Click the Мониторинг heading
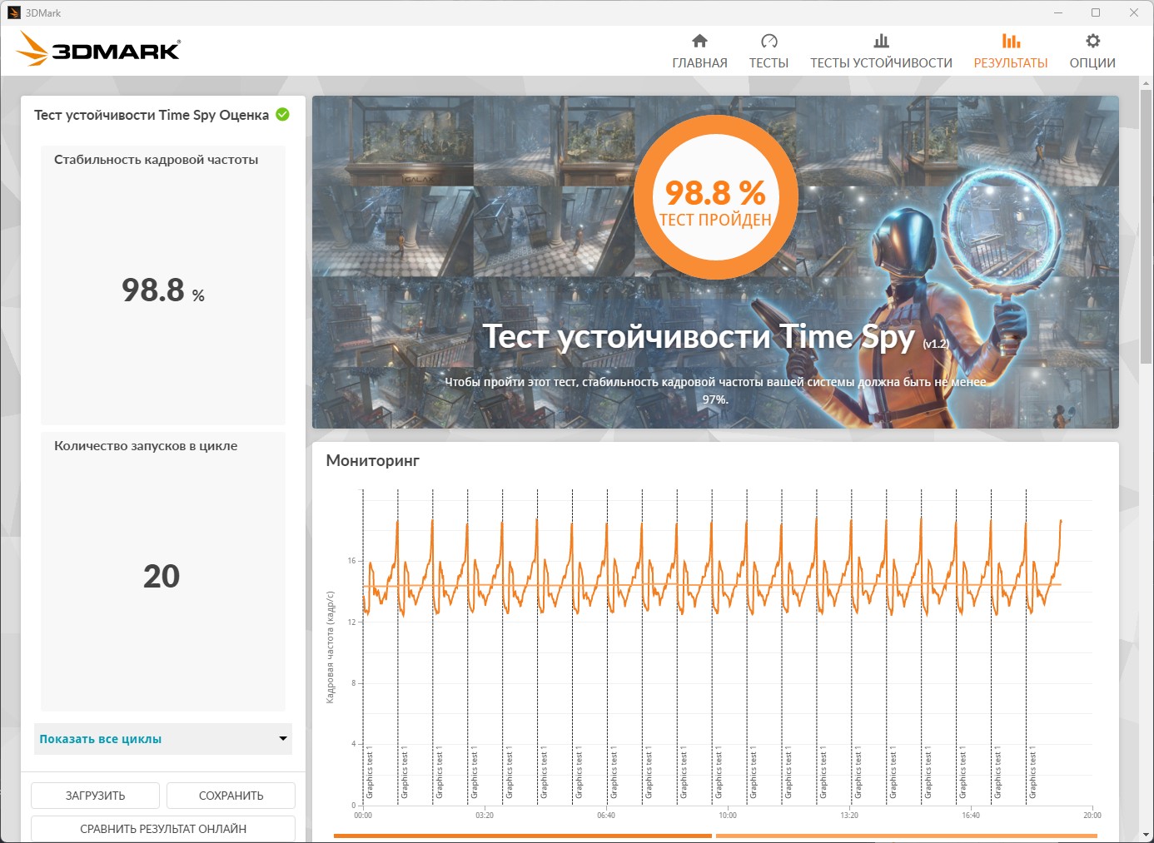The image size is (1154, 843). pyautogui.click(x=373, y=460)
